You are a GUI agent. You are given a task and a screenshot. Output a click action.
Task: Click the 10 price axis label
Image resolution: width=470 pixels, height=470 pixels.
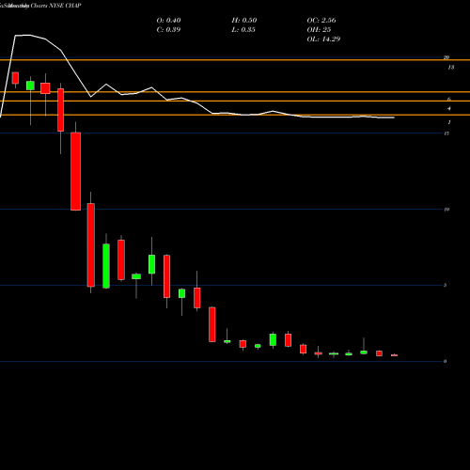point(446,210)
